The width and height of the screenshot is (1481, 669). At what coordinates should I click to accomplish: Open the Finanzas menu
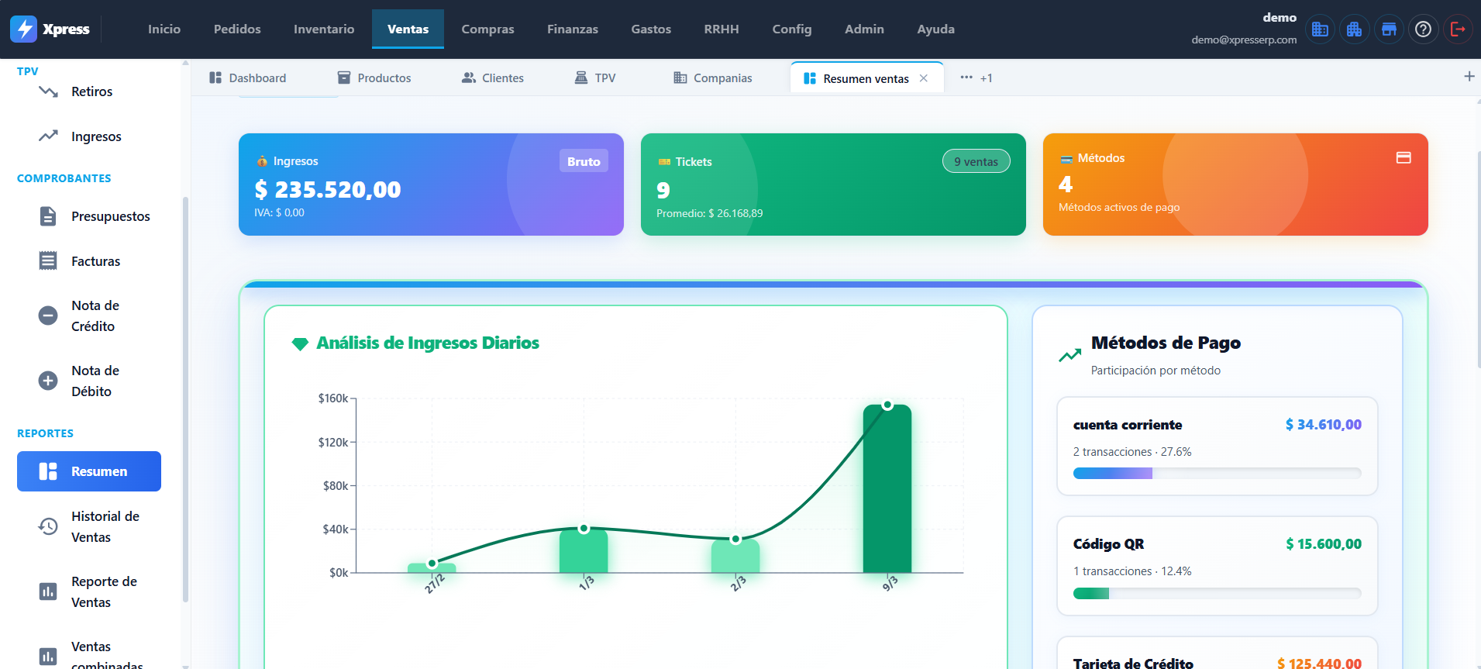(572, 29)
